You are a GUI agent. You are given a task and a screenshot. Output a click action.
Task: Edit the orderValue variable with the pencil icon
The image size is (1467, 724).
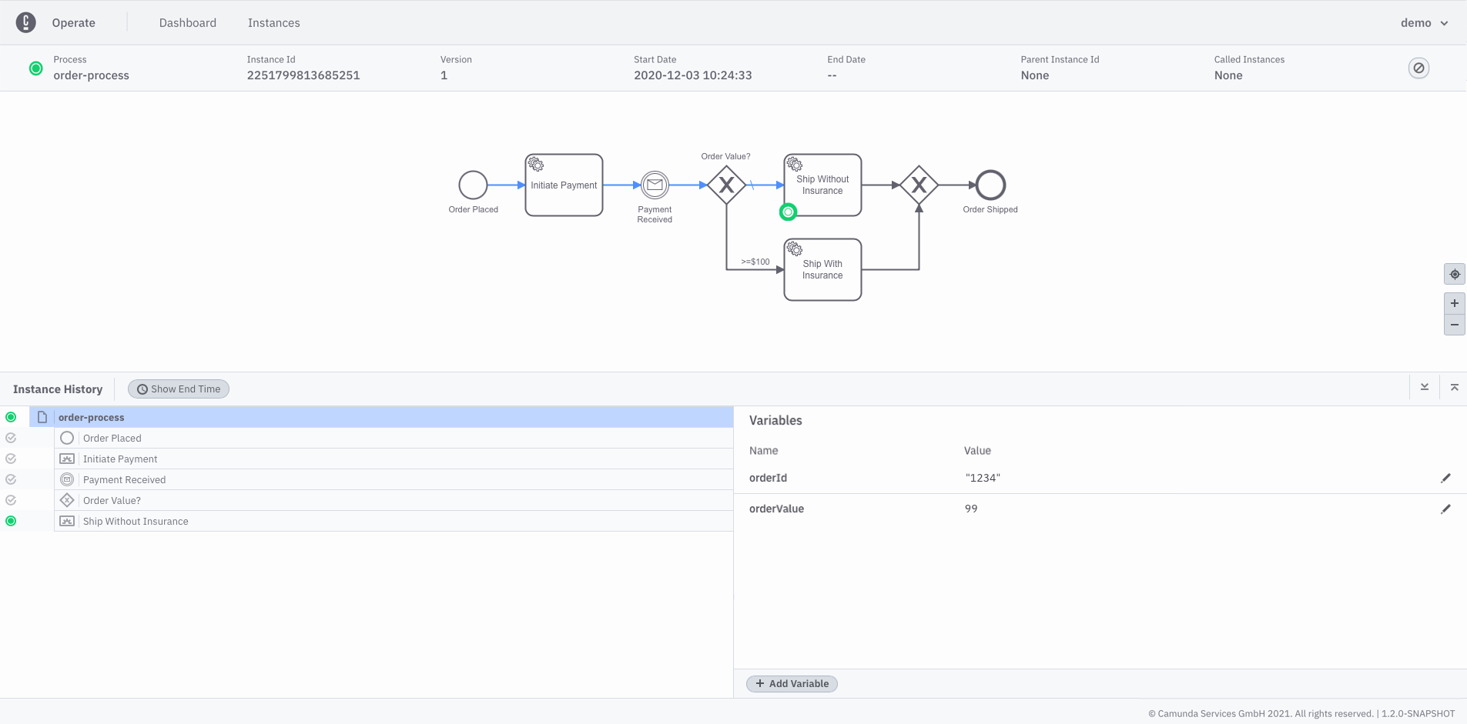click(1446, 509)
